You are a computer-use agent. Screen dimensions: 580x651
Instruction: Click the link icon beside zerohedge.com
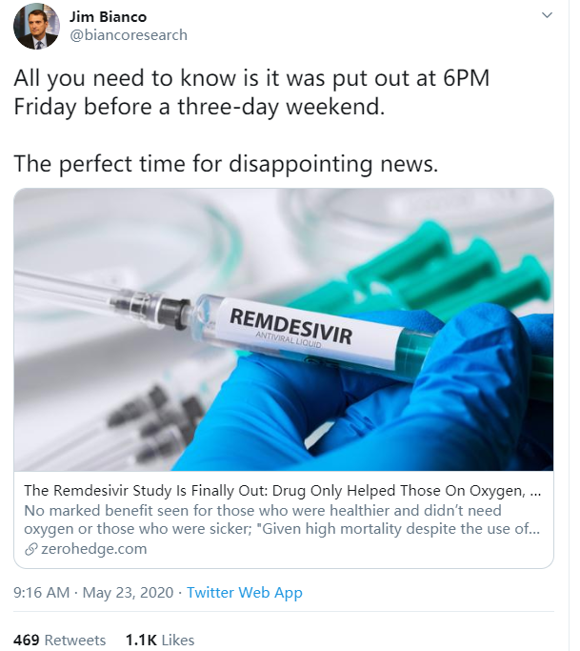pos(31,549)
